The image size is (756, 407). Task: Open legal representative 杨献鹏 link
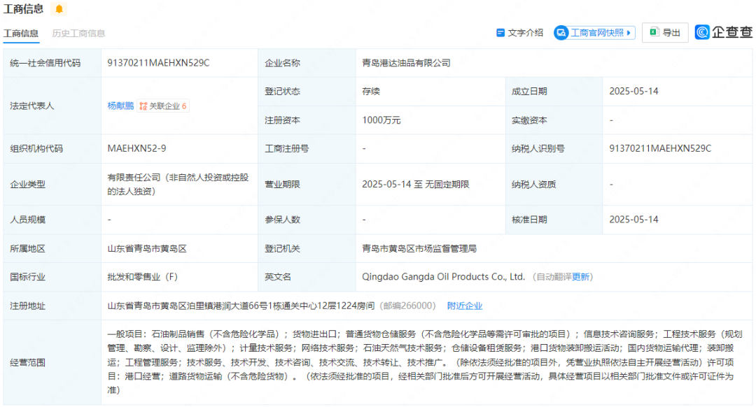120,106
